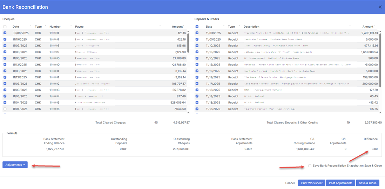Click the Deposits Amount column sort icon

pos(374,26)
